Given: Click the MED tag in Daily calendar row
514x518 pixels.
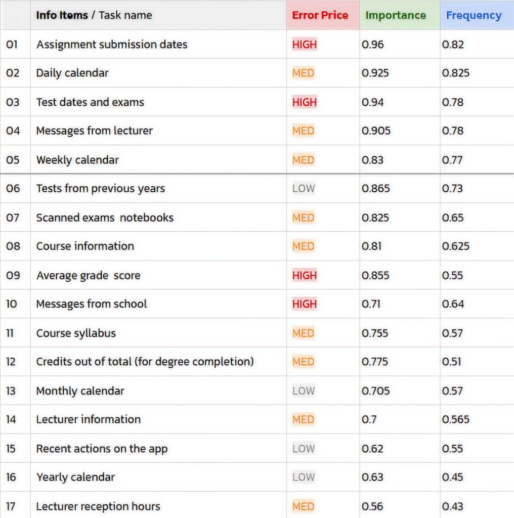Looking at the screenshot, I should pyautogui.click(x=303, y=73).
